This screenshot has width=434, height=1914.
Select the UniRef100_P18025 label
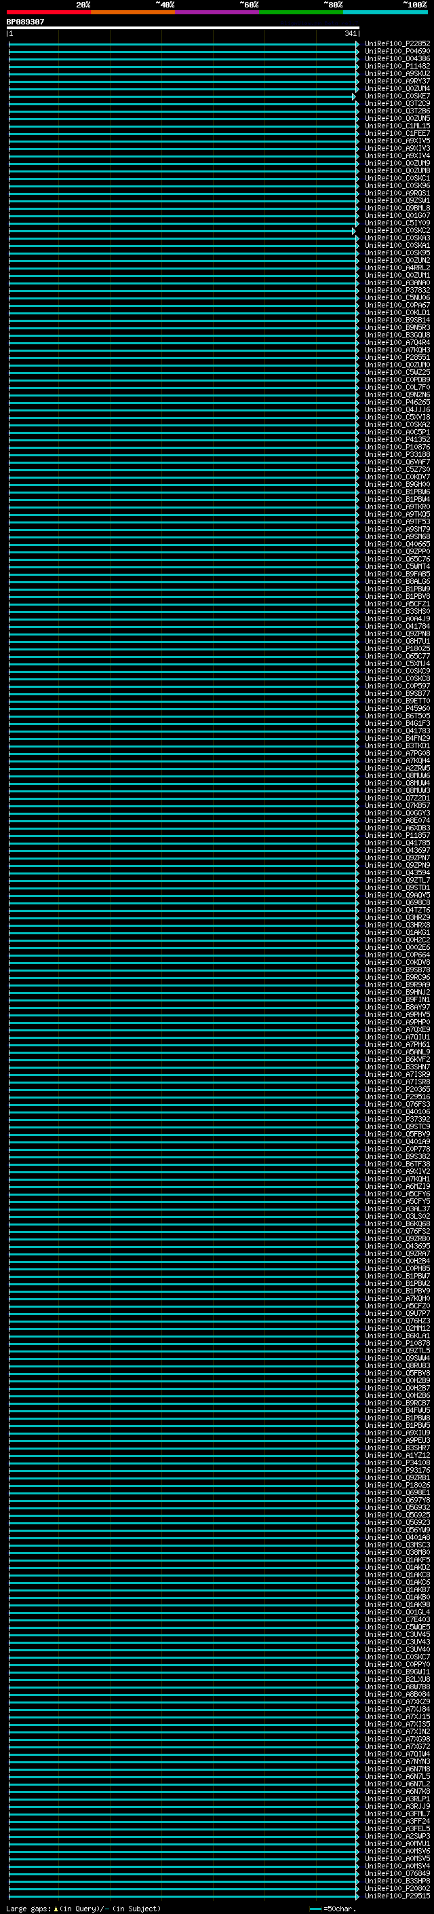[x=397, y=648]
